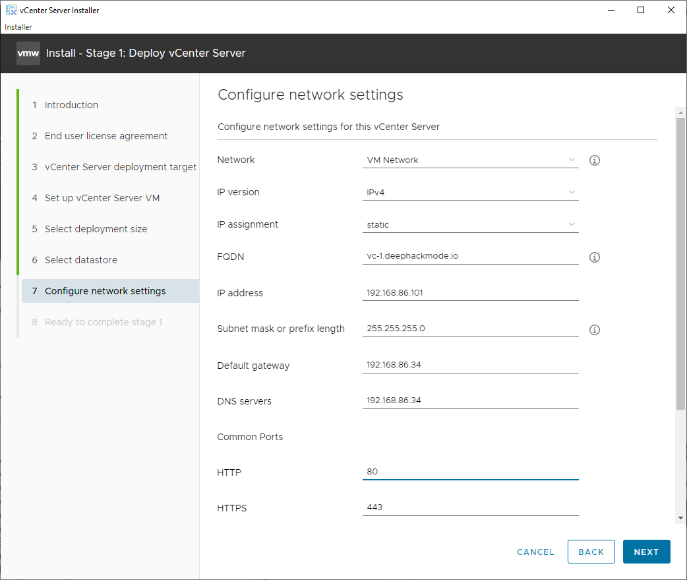Open the Installer menu
The height and width of the screenshot is (580, 687).
pos(18,27)
